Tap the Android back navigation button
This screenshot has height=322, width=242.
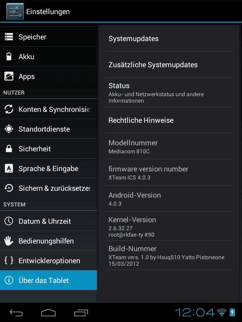(x=16, y=313)
